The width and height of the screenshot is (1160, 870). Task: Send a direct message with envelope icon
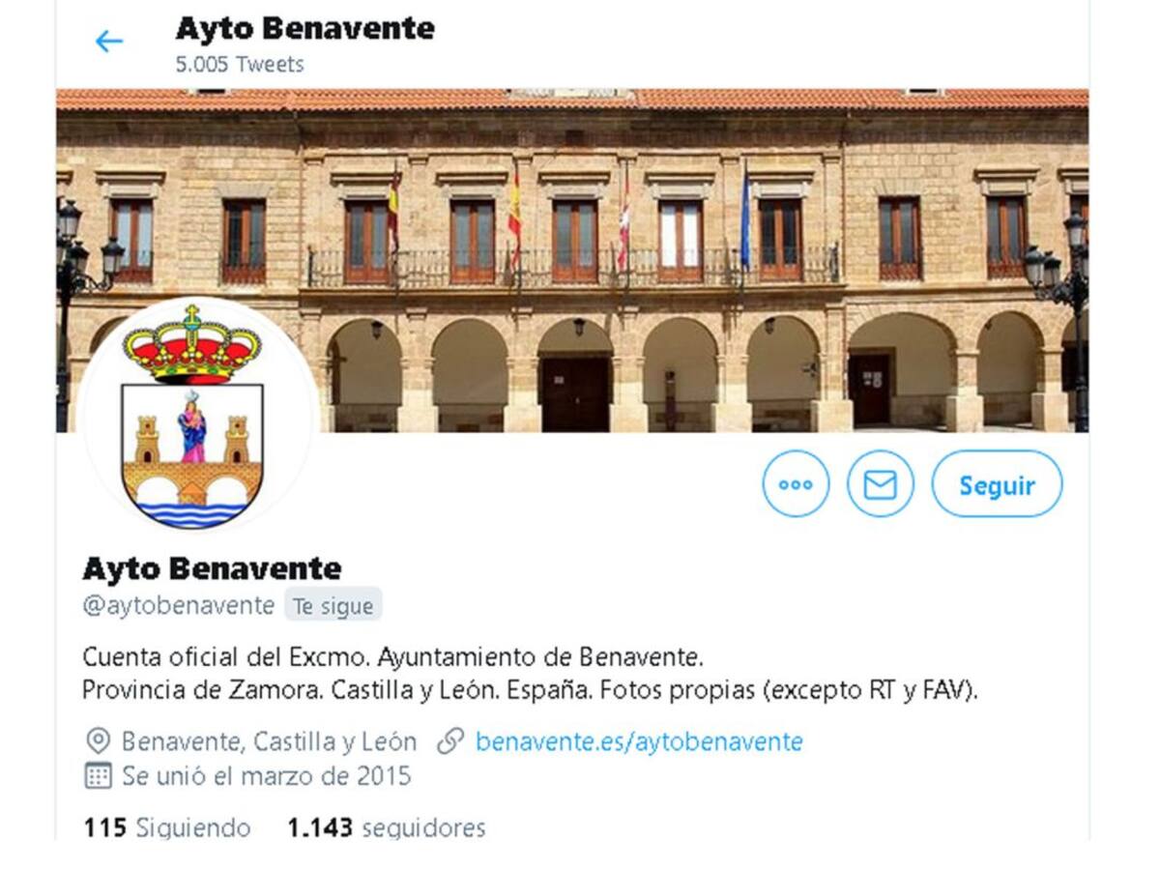tap(881, 484)
